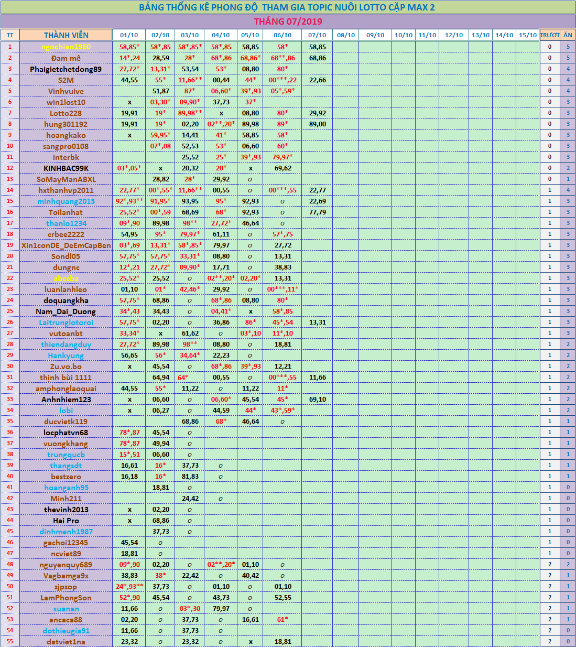Select member name hung301192

point(66,124)
